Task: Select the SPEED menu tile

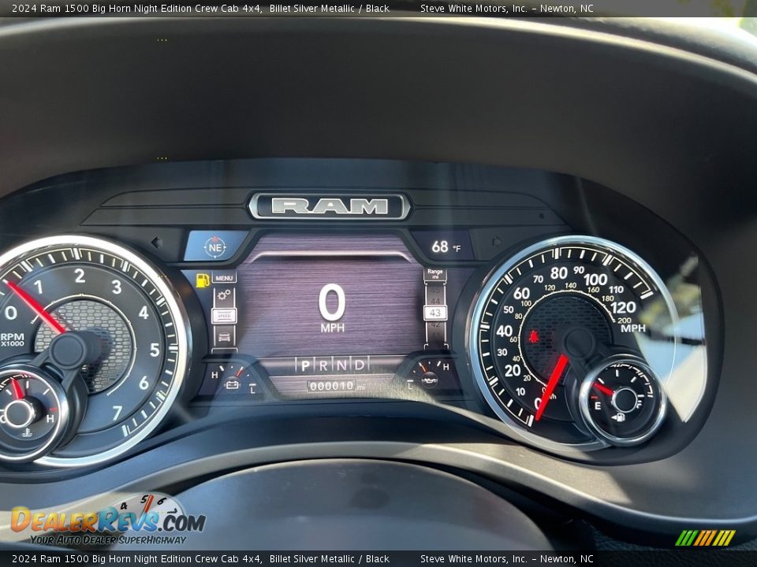Action: [224, 316]
